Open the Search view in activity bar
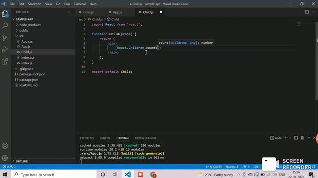Image resolution: width=318 pixels, height=178 pixels. (5, 25)
